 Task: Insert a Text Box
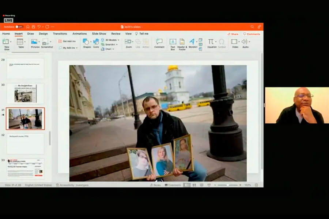point(173,42)
